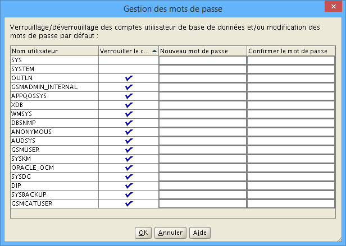This screenshot has height=246, width=346.
Task: Confirm with the OK button
Action: [x=143, y=233]
